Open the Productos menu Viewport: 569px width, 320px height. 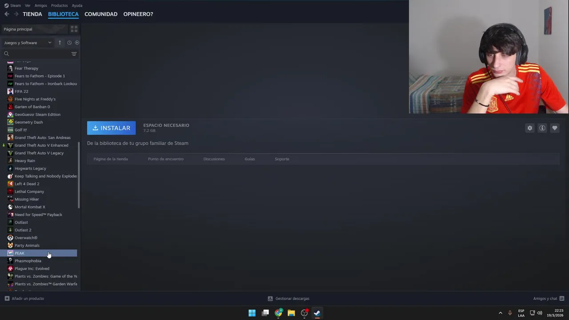tap(59, 5)
